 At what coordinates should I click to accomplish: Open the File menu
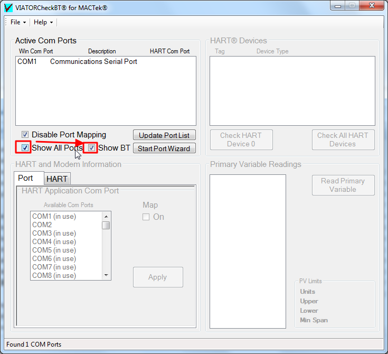(x=18, y=22)
